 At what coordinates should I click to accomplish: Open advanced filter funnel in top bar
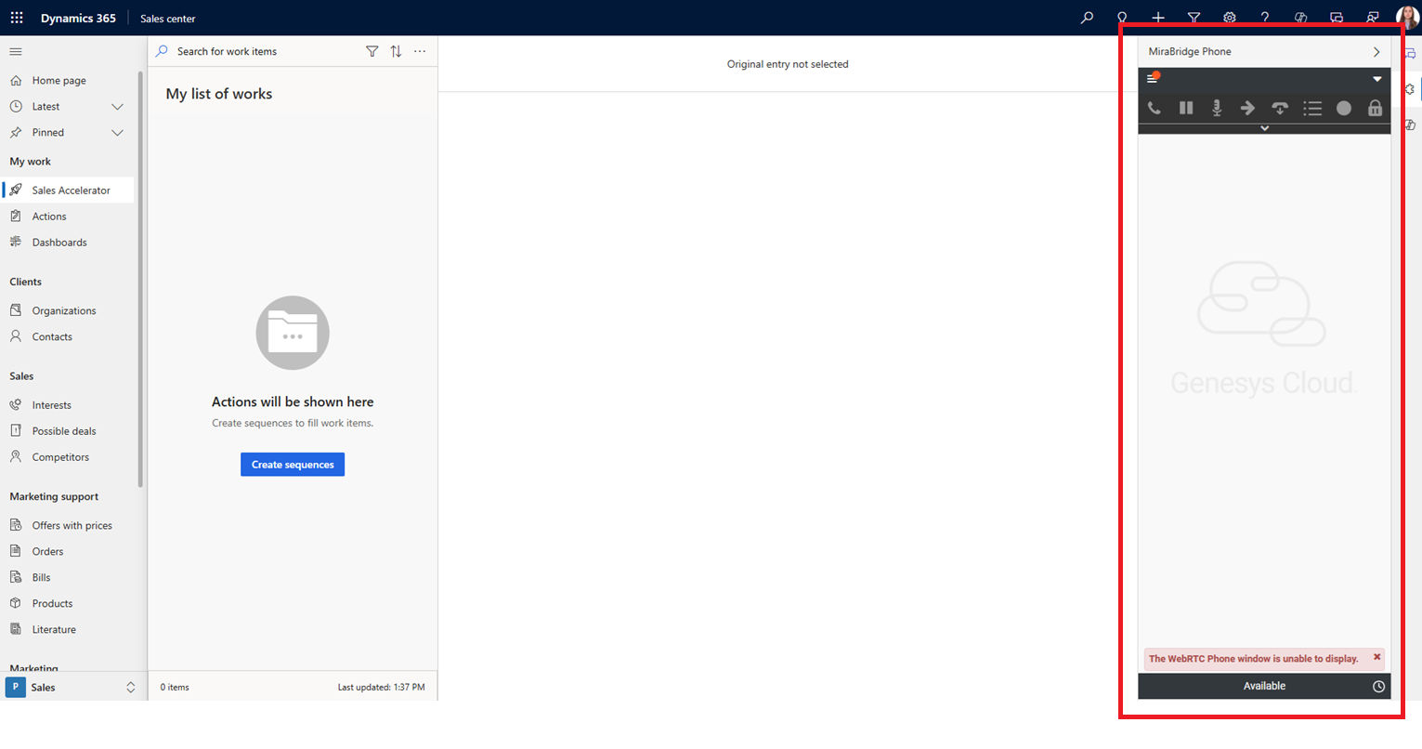click(1194, 18)
